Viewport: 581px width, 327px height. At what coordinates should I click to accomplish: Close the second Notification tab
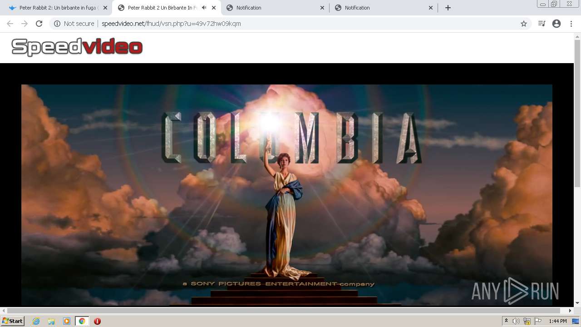[431, 8]
